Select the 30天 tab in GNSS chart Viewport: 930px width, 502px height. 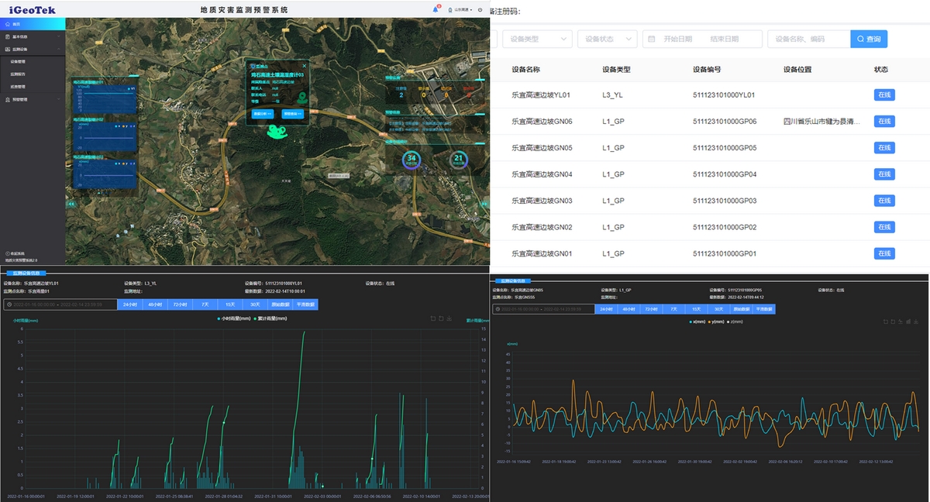point(718,309)
